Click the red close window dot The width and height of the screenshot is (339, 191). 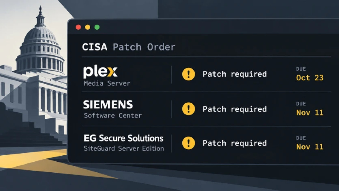(x=78, y=27)
